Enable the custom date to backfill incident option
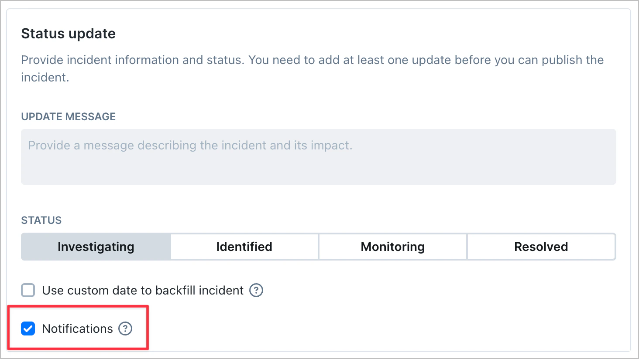639x359 pixels. [x=27, y=290]
